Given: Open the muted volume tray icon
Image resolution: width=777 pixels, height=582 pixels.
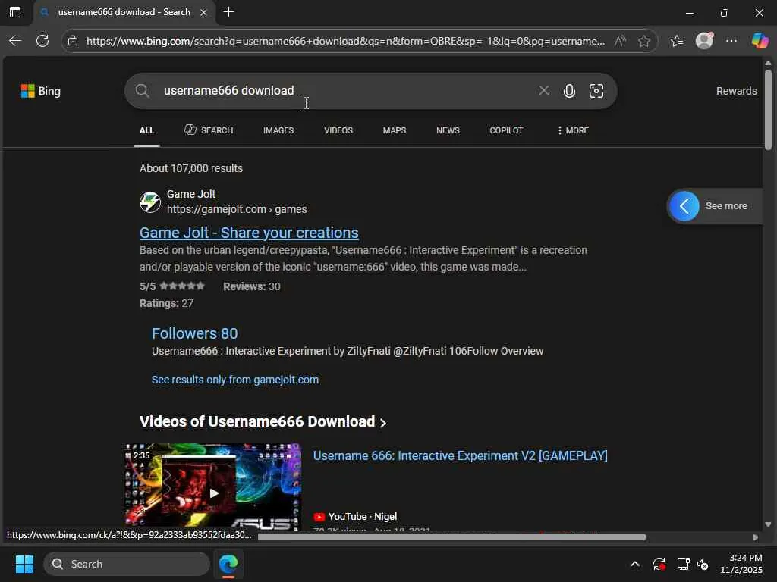Looking at the screenshot, I should coord(703,564).
